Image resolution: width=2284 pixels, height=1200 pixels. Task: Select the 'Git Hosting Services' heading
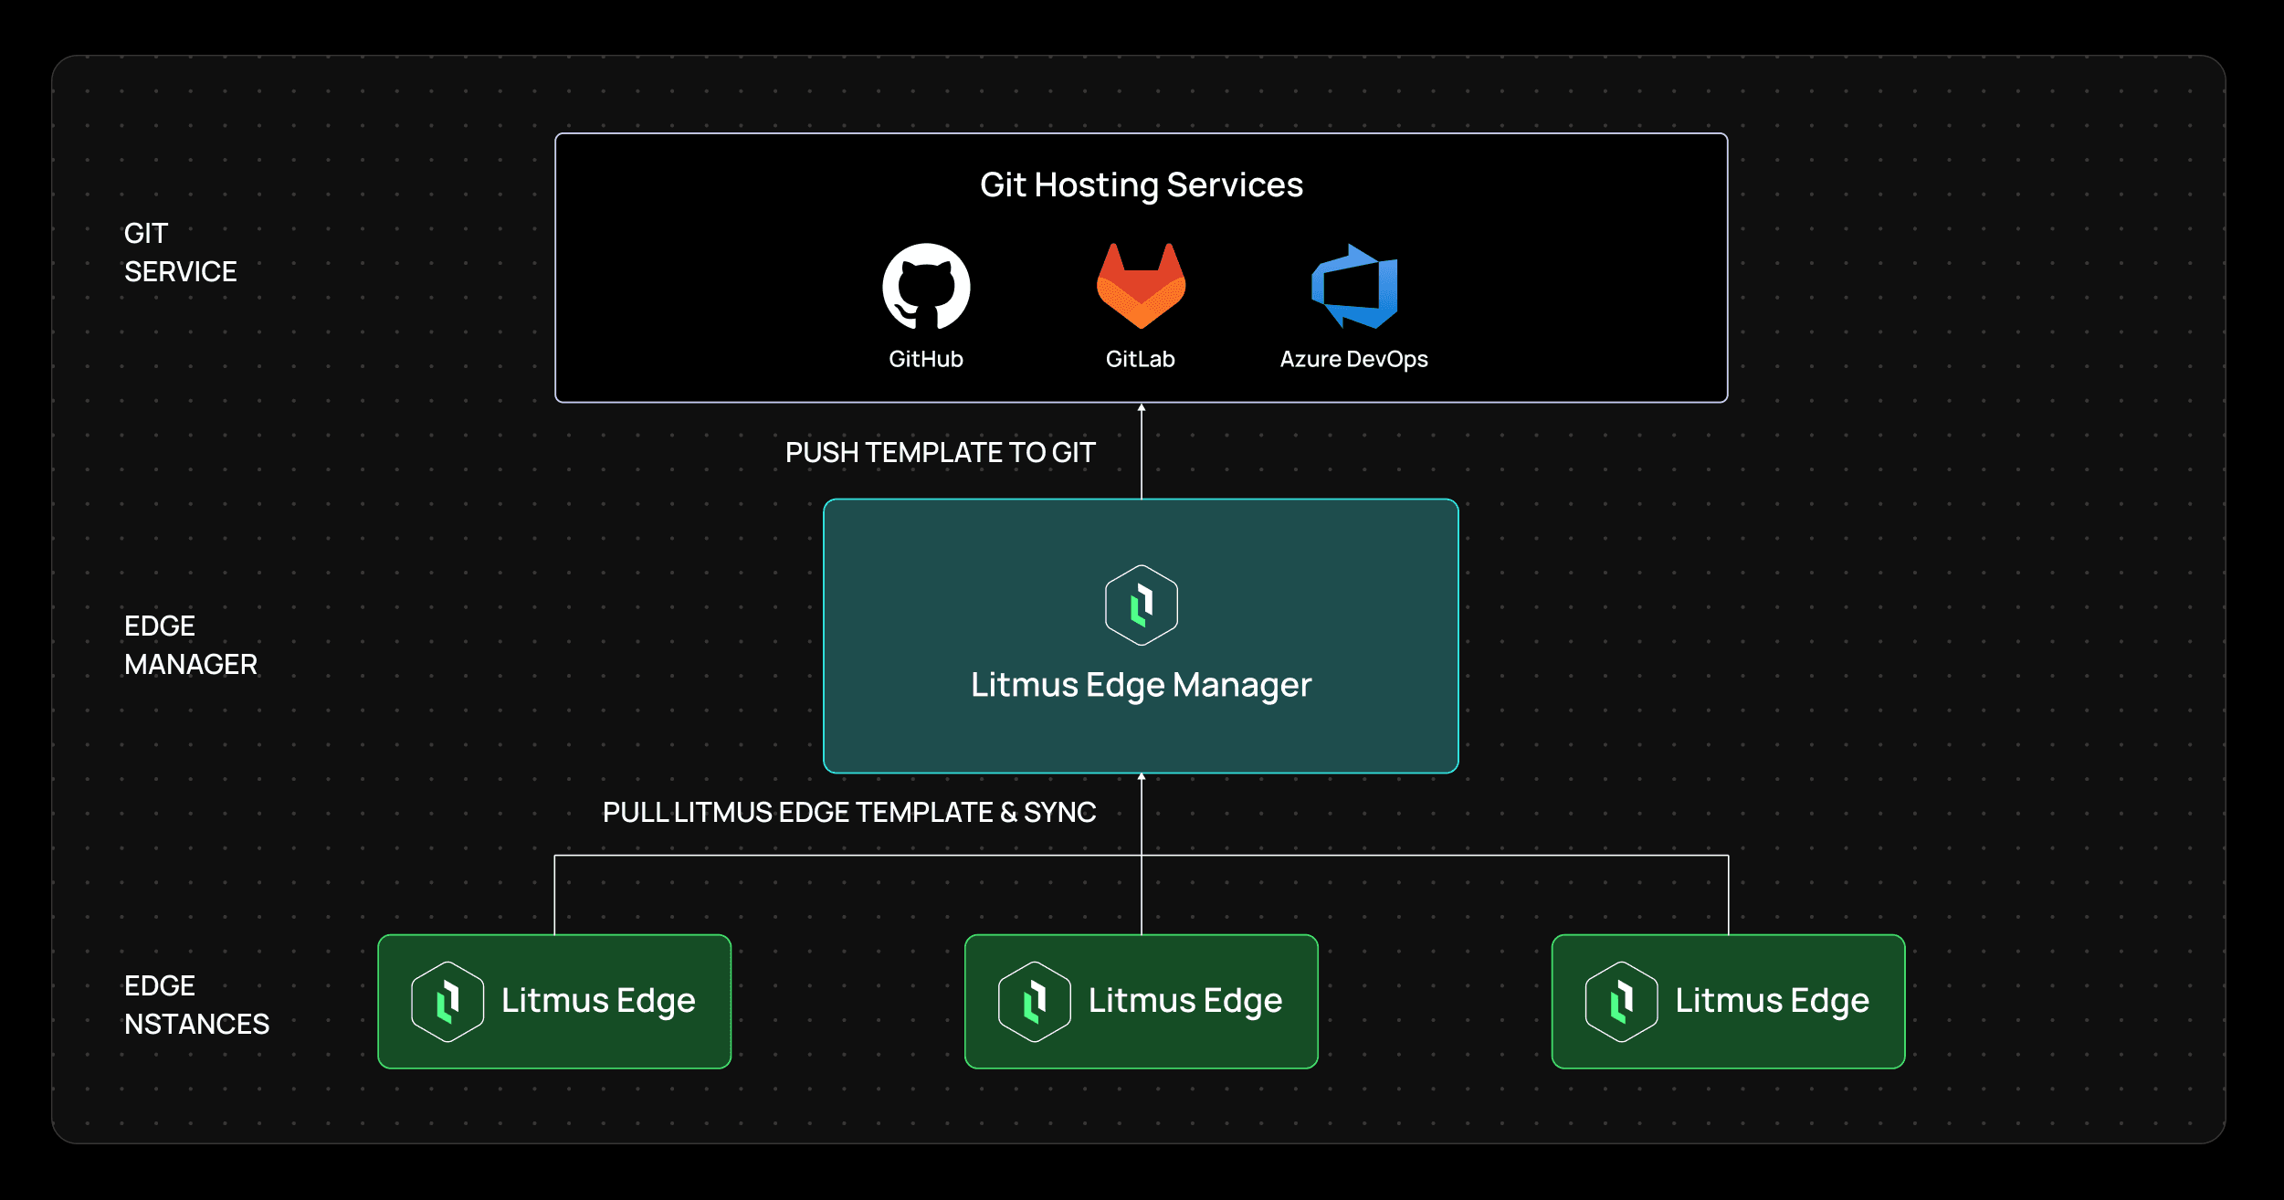(x=1141, y=185)
